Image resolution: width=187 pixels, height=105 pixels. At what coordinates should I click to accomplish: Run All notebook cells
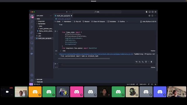pyautogui.click(x=77, y=22)
